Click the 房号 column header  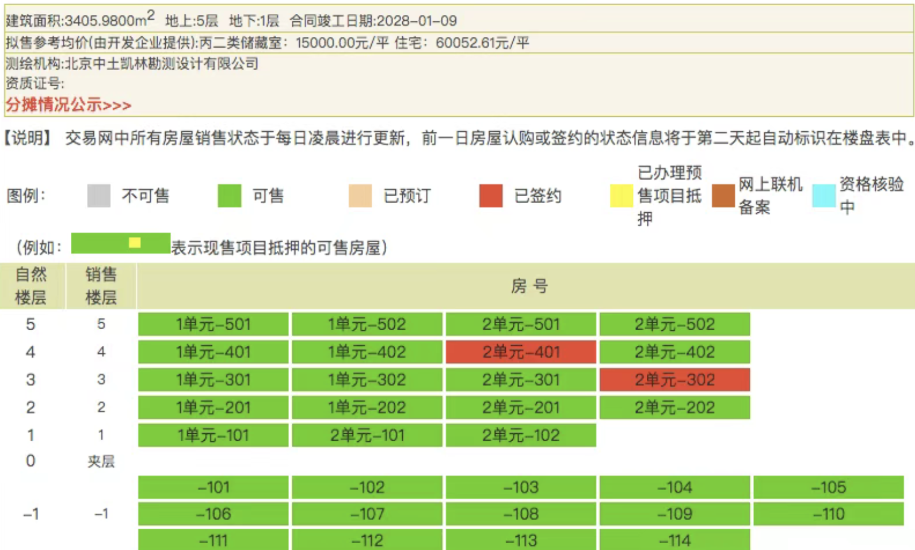pyautogui.click(x=528, y=286)
